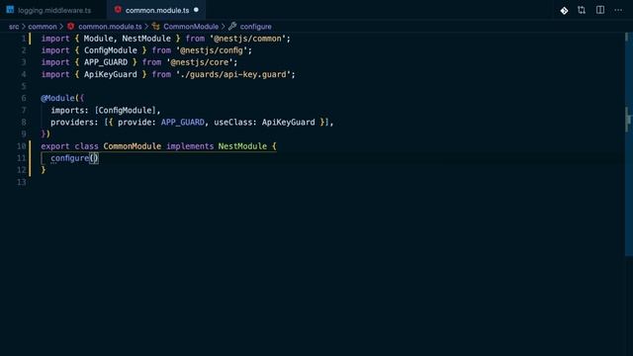The image size is (633, 356).
Task: Click the @Module decorator on line 6
Action: click(x=57, y=99)
